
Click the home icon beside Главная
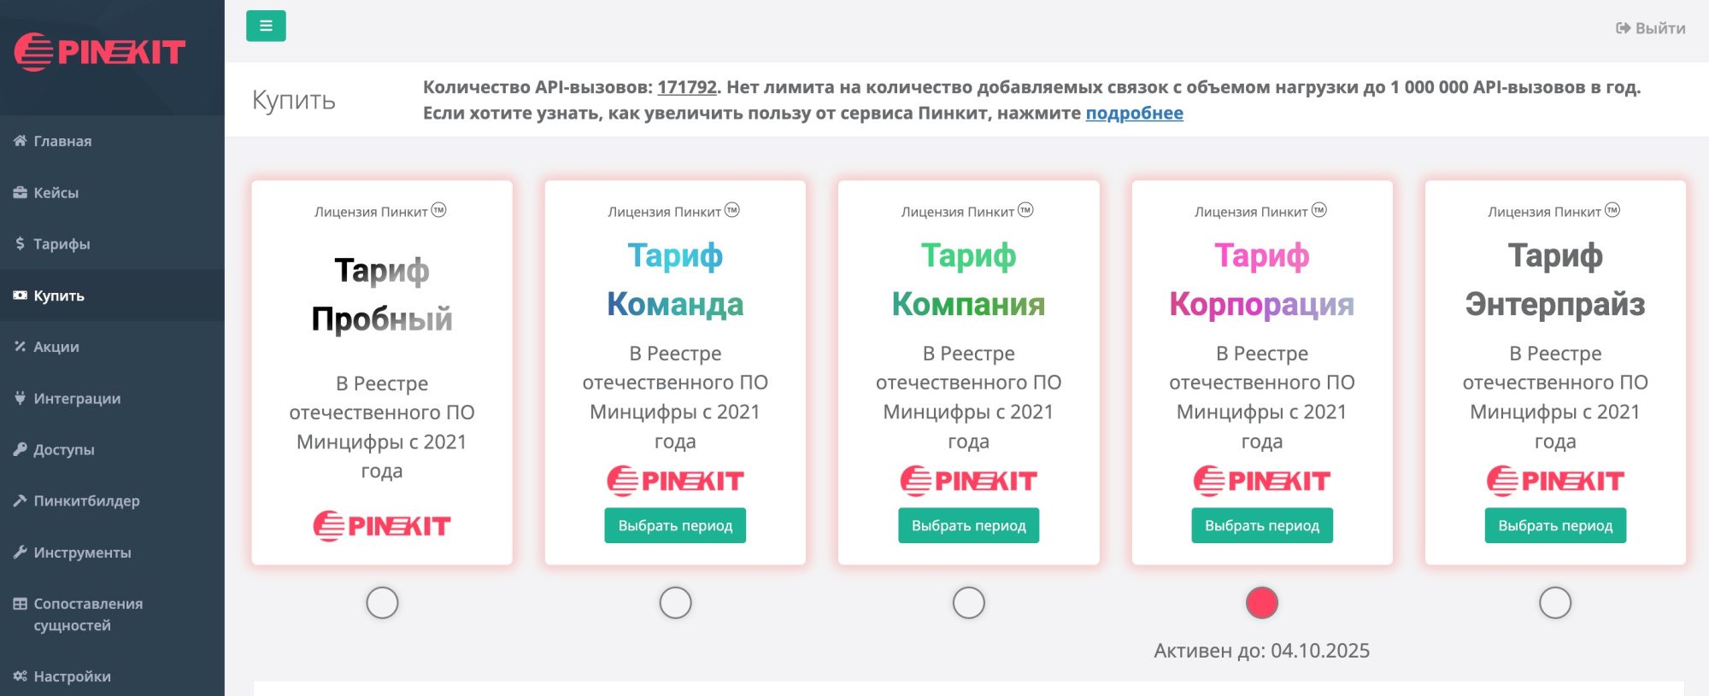tap(20, 141)
